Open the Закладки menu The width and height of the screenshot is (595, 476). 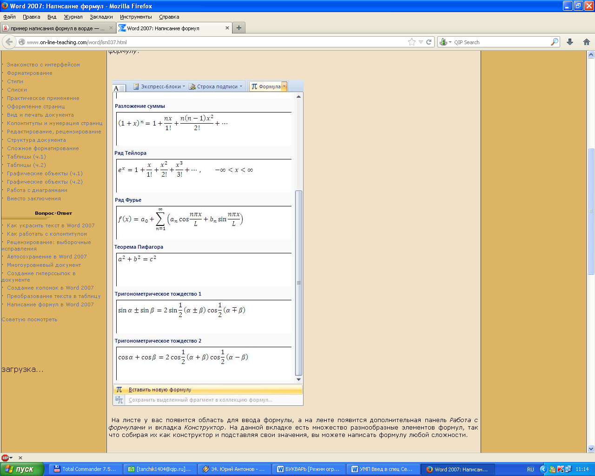101,17
